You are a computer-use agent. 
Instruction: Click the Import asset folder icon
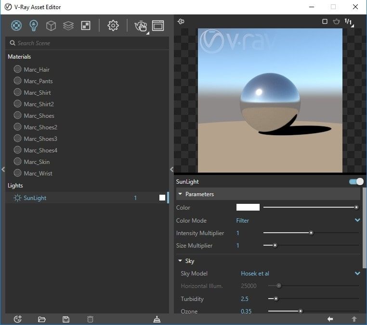coord(42,319)
